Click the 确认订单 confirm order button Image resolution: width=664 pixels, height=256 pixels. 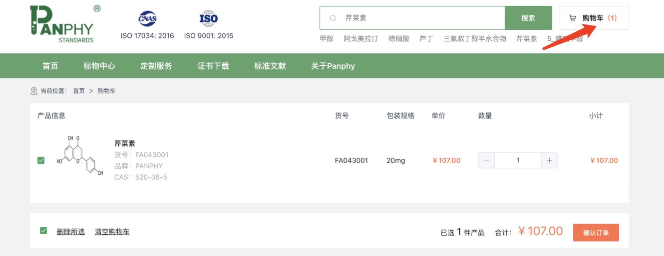pyautogui.click(x=596, y=233)
